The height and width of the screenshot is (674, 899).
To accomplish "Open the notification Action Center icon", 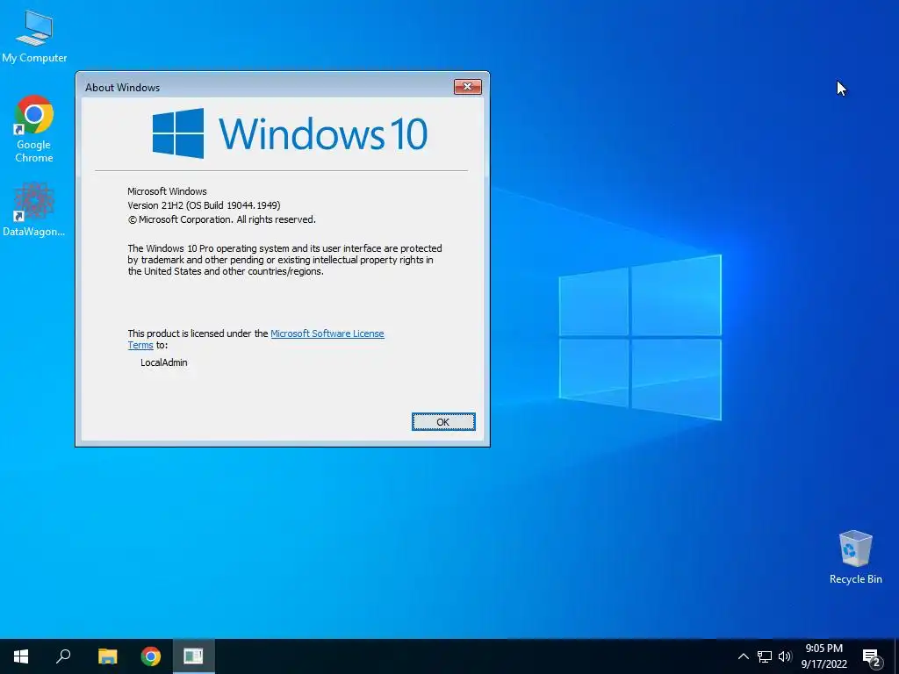I will [x=872, y=657].
